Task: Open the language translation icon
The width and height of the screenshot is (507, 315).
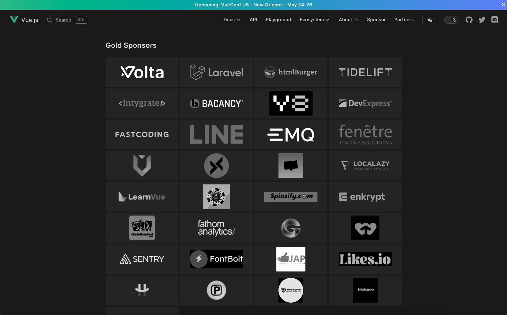Action: (x=430, y=20)
